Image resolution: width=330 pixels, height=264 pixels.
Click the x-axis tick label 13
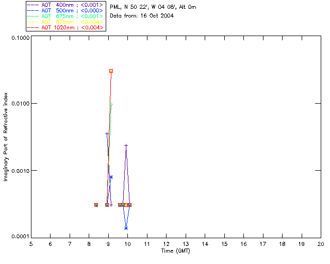point(186,244)
